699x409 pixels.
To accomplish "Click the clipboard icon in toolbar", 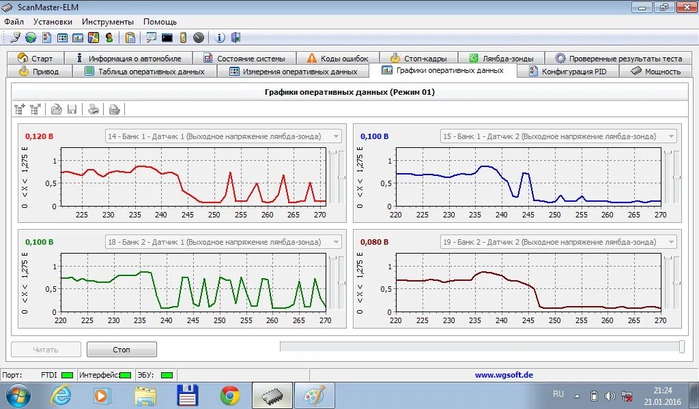I will (x=130, y=37).
